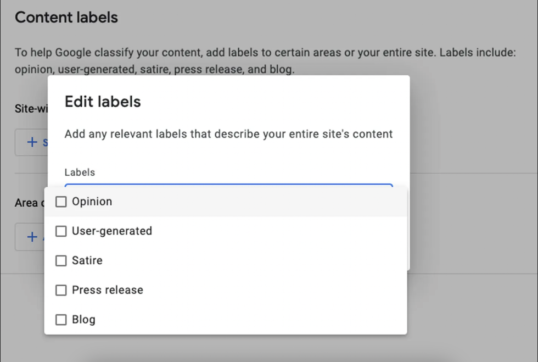Check the User-generated checkbox

61,231
